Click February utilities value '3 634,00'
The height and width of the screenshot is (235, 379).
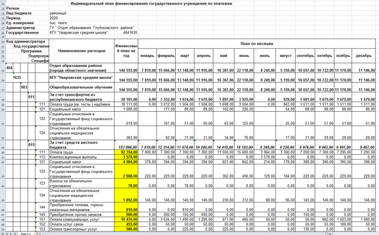[166, 219]
